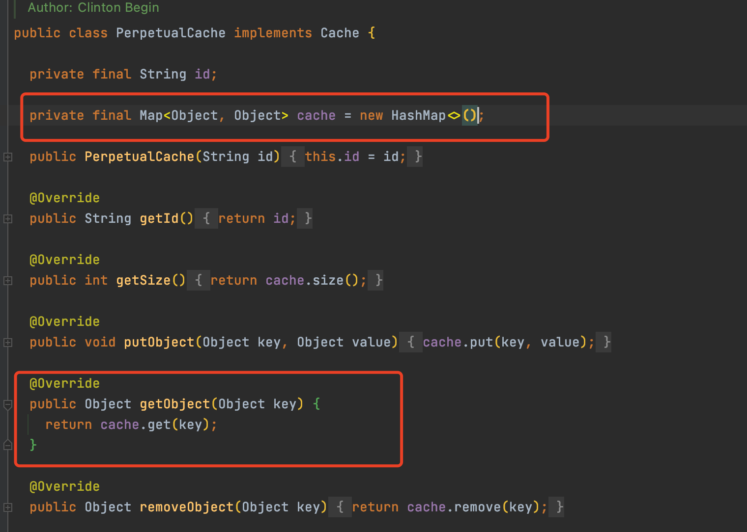The width and height of the screenshot is (747, 532).
Task: Click the implements keyword
Action: [273, 33]
